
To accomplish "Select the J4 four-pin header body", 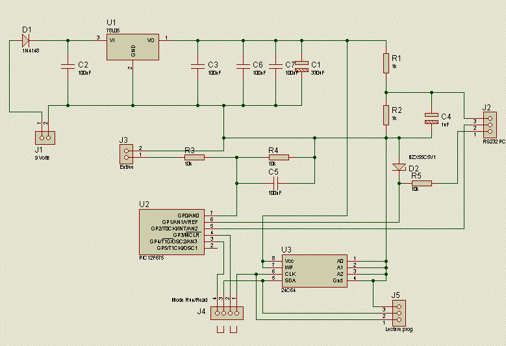I will pyautogui.click(x=227, y=313).
